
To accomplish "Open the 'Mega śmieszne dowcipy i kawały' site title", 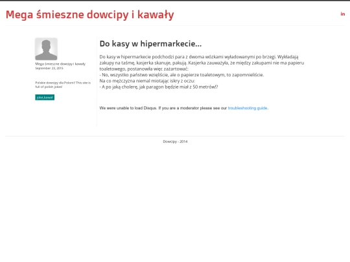I will click(x=89, y=15).
